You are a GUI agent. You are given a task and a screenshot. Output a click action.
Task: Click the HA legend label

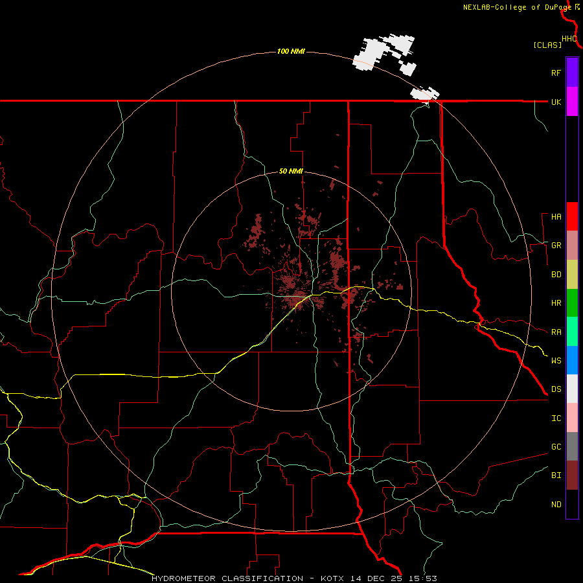pos(556,217)
